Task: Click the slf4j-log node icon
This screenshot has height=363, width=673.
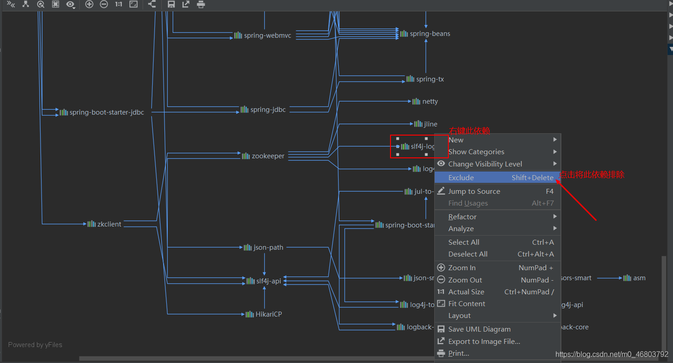Action: point(405,146)
